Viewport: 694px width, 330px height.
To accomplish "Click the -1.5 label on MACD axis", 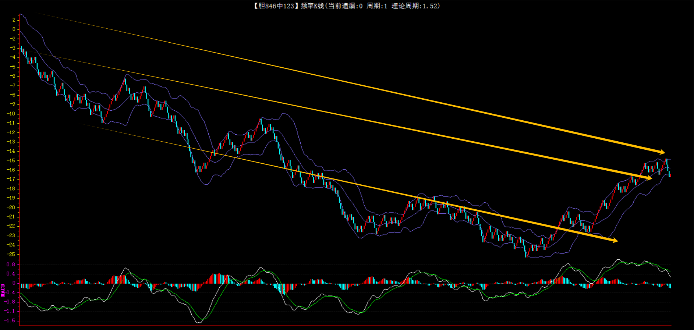I will (10, 320).
